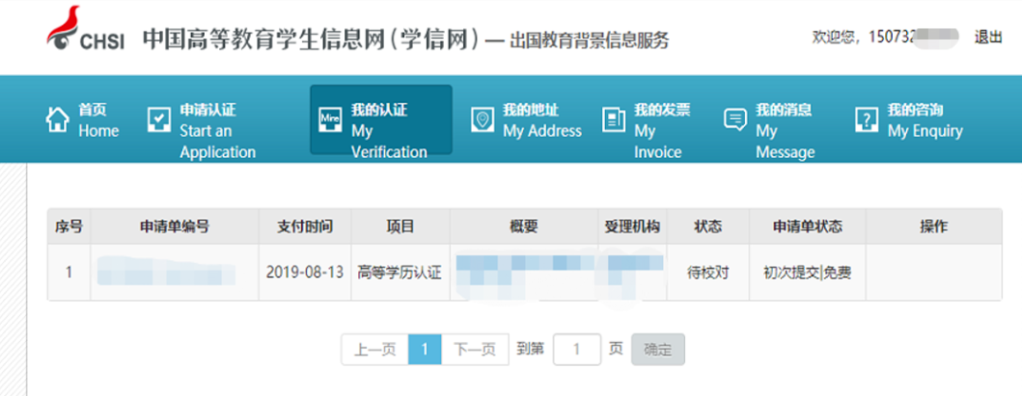
Task: Click the My Enquiry question mark icon
Action: 866,119
